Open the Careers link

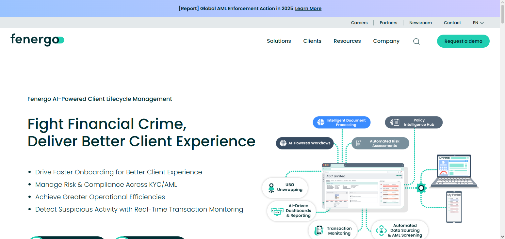click(x=359, y=23)
